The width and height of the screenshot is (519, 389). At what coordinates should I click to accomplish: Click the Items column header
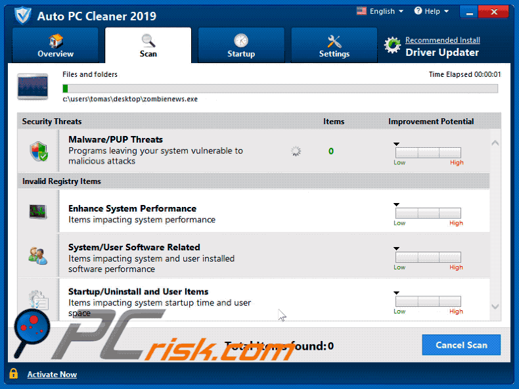[334, 122]
